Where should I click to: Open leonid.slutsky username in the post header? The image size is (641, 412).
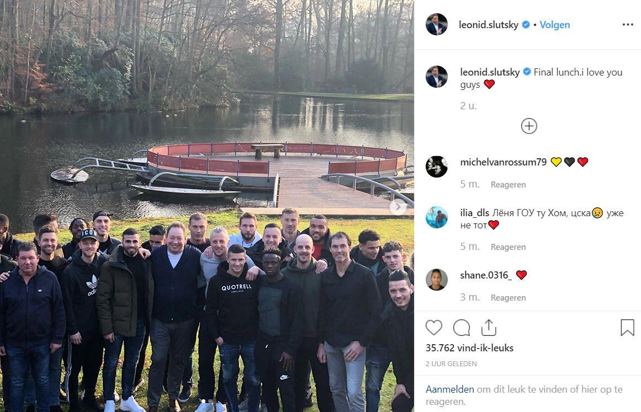click(x=489, y=25)
